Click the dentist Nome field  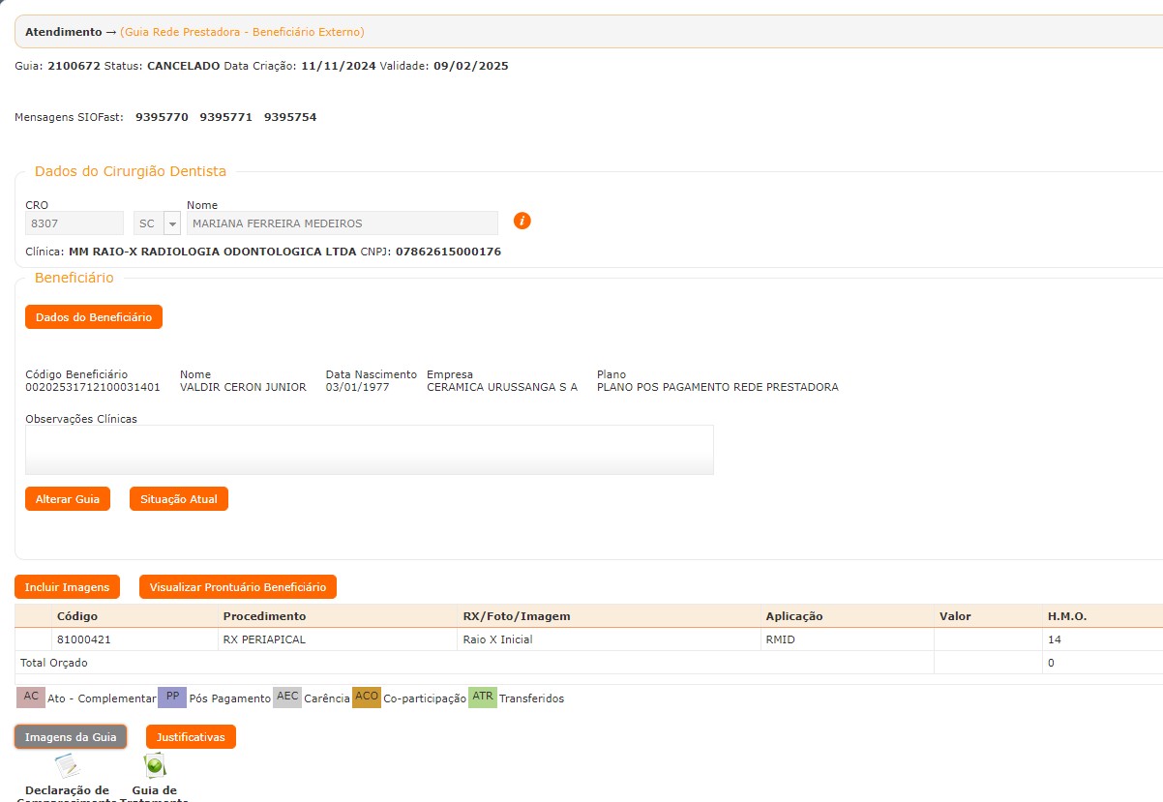point(342,223)
